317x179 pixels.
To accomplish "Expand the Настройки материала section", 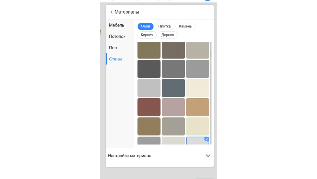I will pyautogui.click(x=208, y=156).
